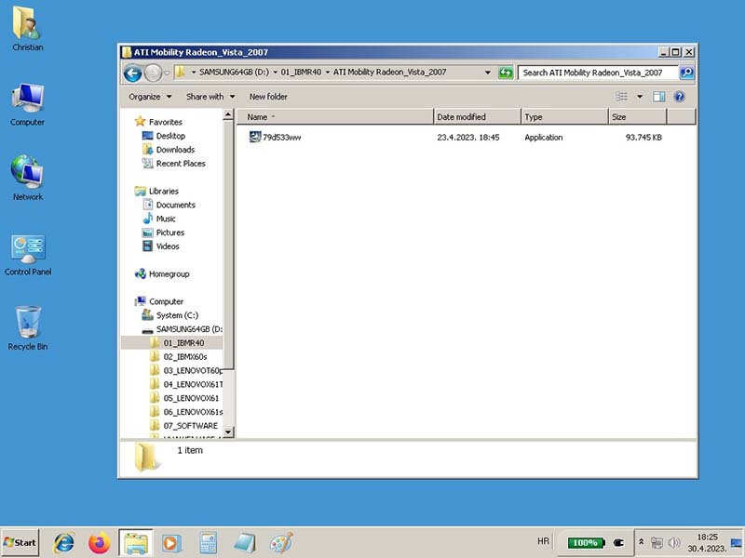Sort files by Date modified column
The image size is (745, 558).
coord(474,117)
